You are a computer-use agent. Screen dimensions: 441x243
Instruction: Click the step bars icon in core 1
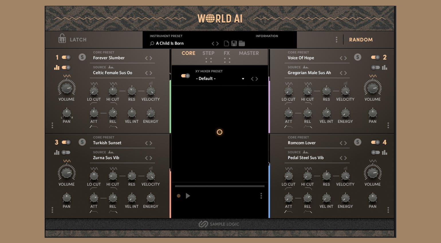pos(57,67)
